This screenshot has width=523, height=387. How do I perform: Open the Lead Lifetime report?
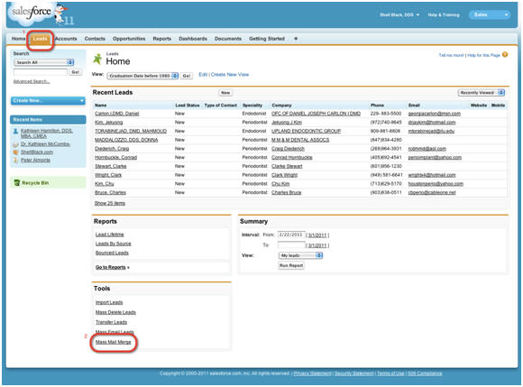click(109, 235)
